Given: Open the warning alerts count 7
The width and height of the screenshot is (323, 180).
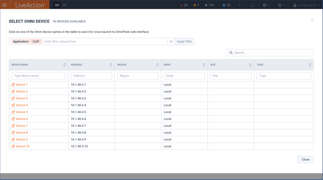Looking at the screenshot, I should pos(196,5).
